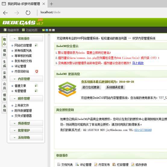Screen dimensions: 167x167
Task: Click the 快捷操作 heading
Action: (62, 155)
